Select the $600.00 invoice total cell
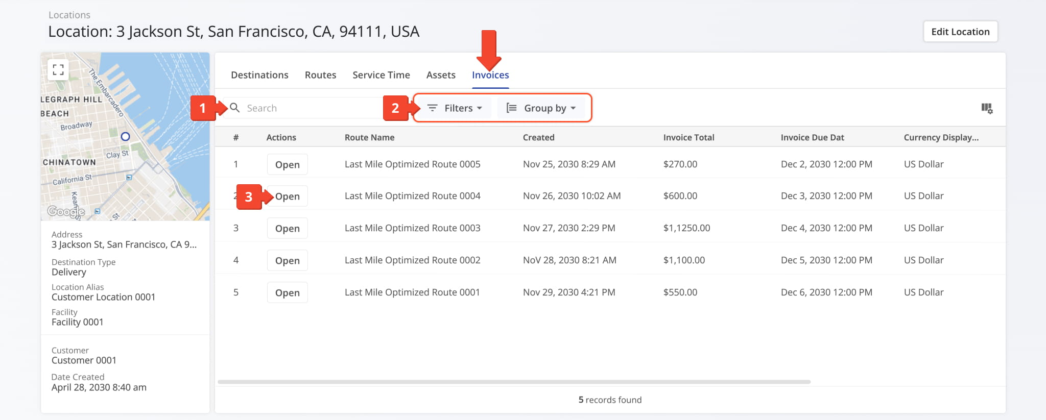 click(680, 196)
